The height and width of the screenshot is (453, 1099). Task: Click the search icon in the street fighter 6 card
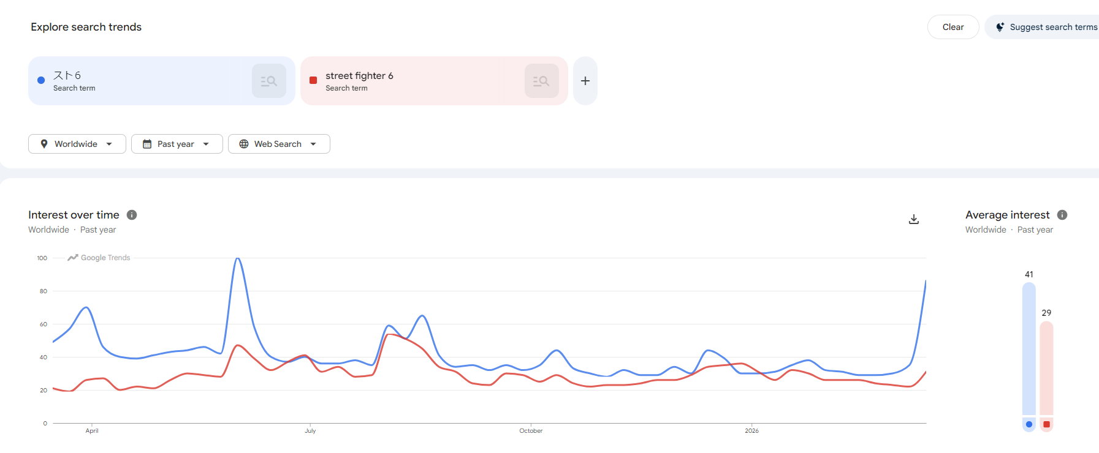pyautogui.click(x=541, y=81)
